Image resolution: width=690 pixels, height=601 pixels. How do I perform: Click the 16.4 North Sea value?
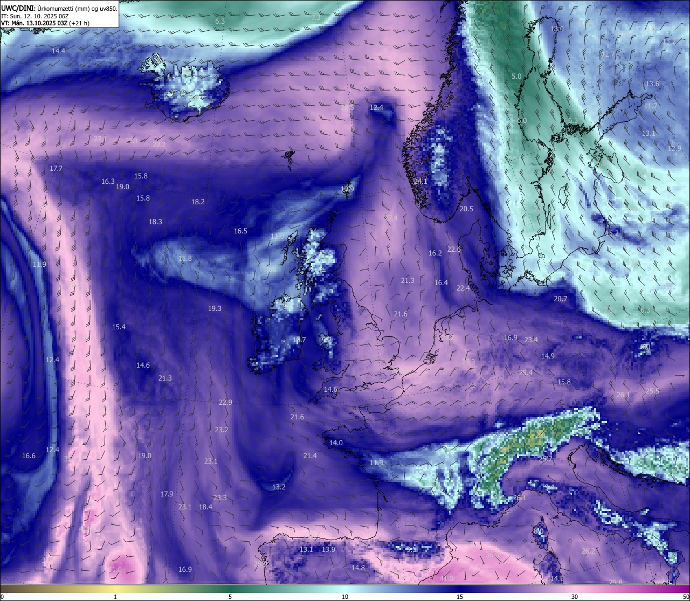441,283
